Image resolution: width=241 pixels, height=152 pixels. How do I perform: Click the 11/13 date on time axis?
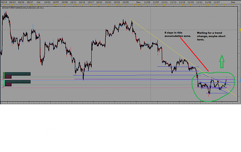pyautogui.click(x=174, y=2)
